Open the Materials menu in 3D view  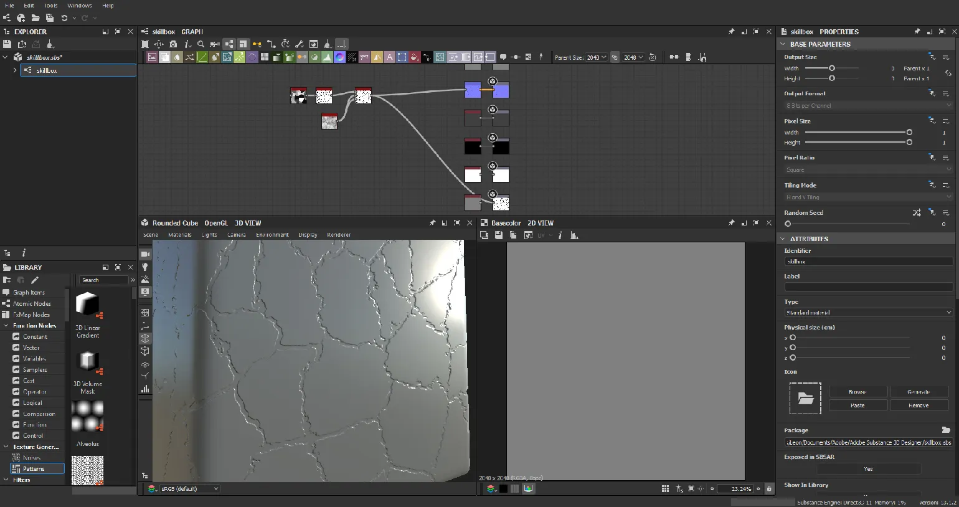coord(179,235)
